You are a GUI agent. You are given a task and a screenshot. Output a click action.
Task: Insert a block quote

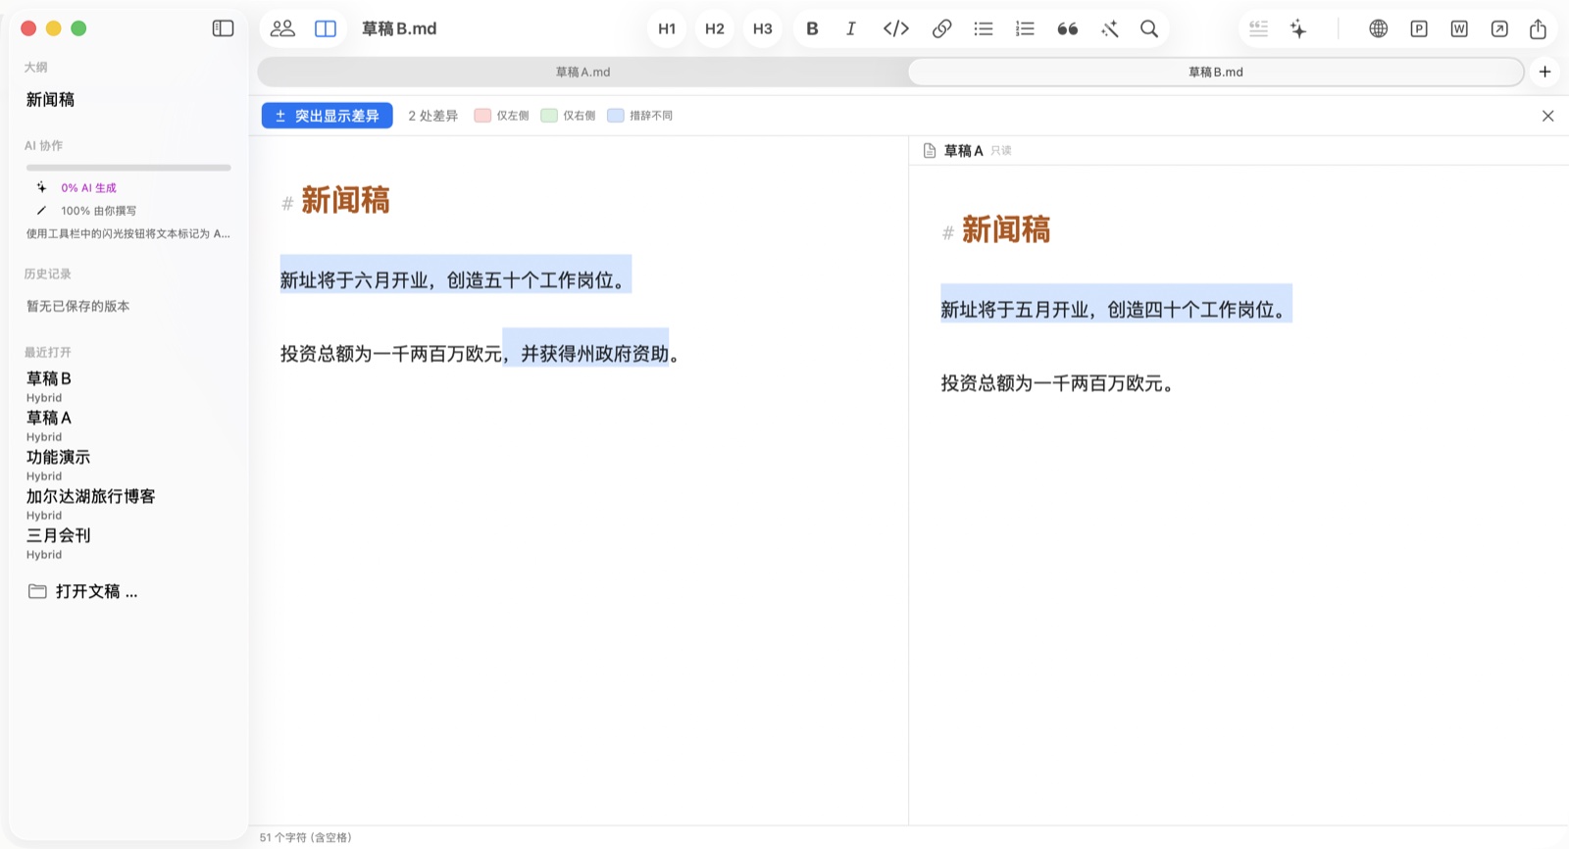coord(1068,28)
